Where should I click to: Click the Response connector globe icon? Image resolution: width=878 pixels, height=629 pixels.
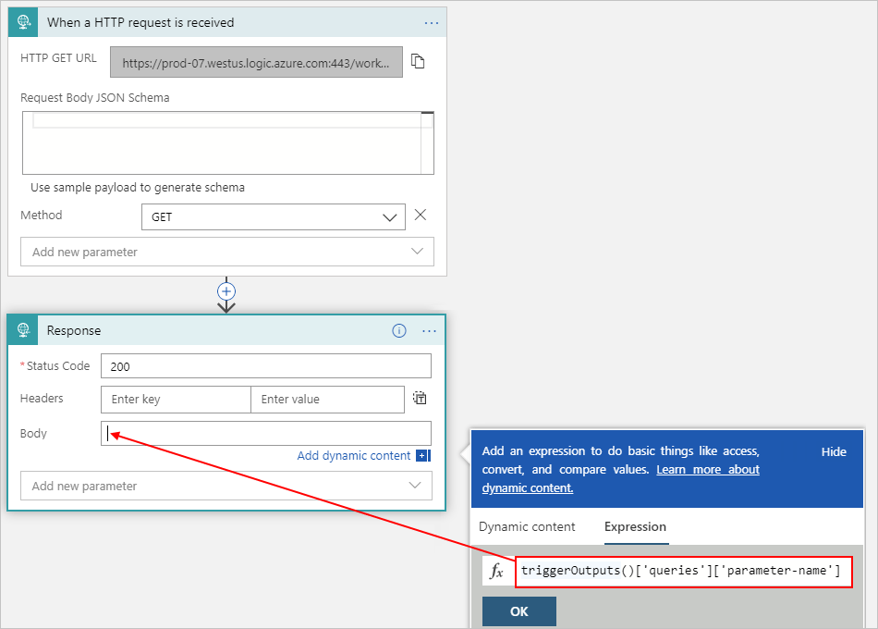tap(22, 330)
